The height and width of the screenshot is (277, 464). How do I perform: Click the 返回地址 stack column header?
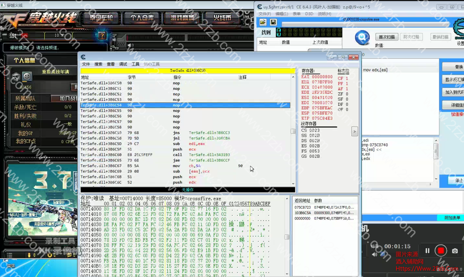coord(302,200)
